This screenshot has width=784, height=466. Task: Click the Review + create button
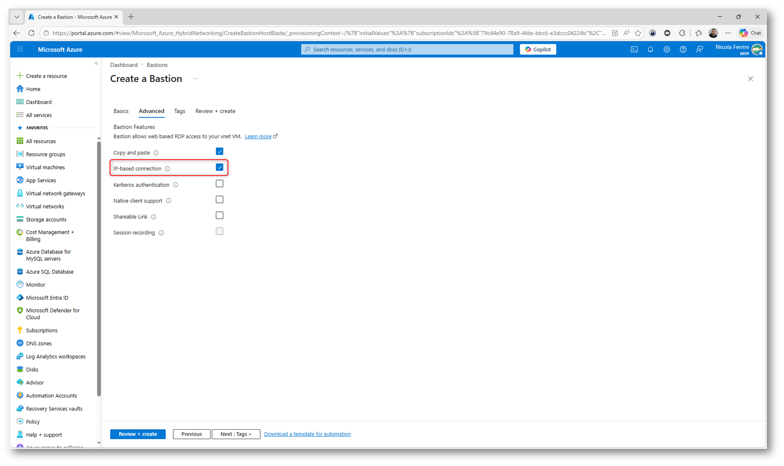137,434
